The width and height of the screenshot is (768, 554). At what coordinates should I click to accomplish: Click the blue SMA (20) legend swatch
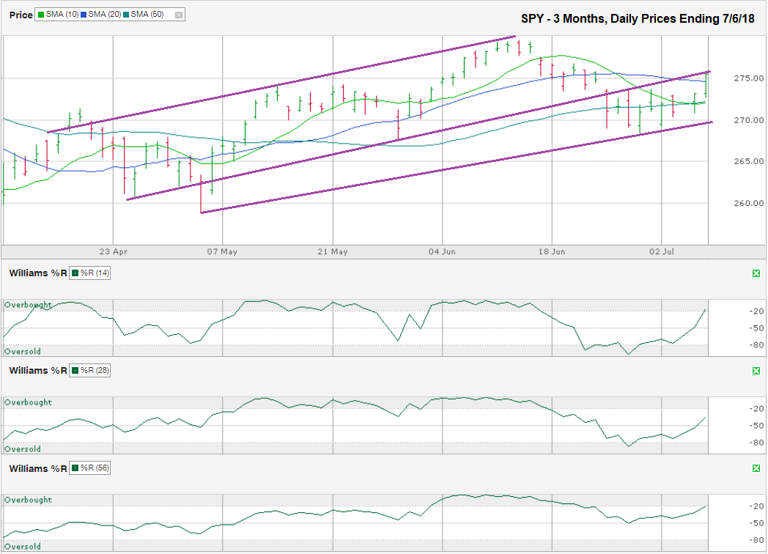[84, 15]
